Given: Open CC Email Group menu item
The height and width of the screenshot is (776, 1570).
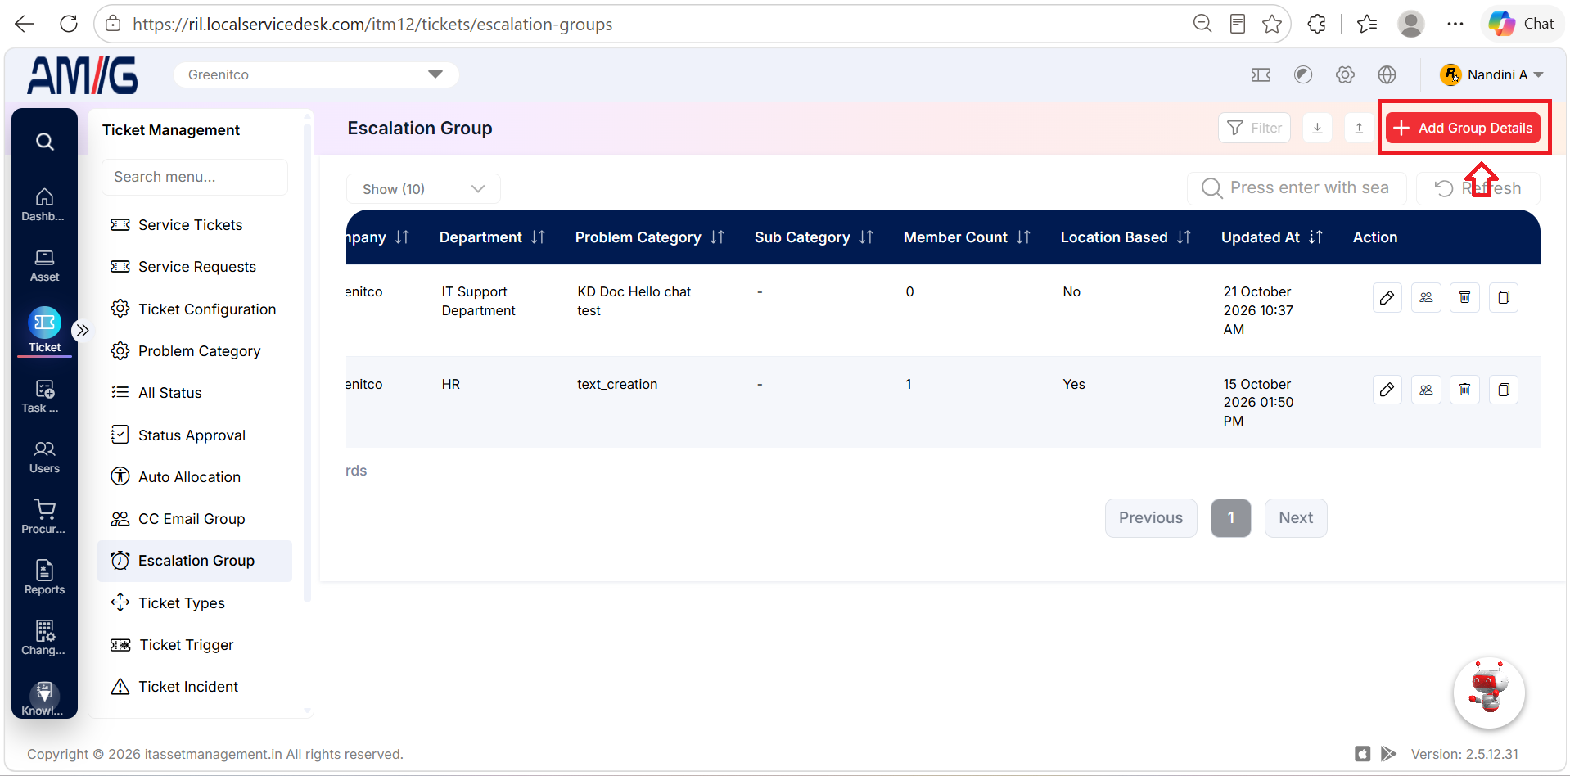Looking at the screenshot, I should [195, 519].
